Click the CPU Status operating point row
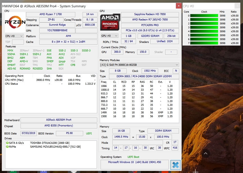The image size is (243, 173). pyautogui.click(x=50, y=84)
